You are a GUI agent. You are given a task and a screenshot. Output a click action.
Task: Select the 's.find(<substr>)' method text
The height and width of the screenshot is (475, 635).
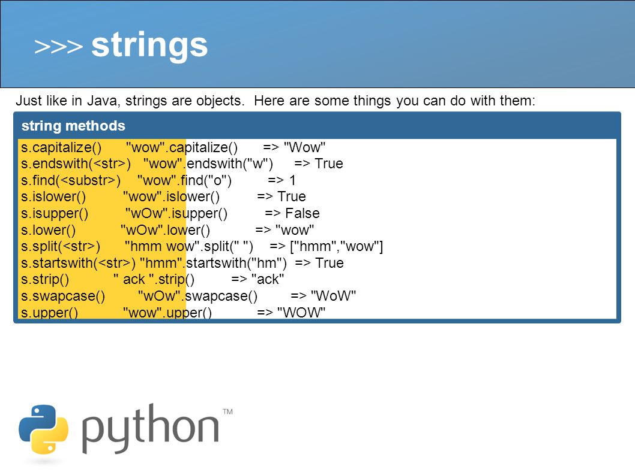coord(71,180)
